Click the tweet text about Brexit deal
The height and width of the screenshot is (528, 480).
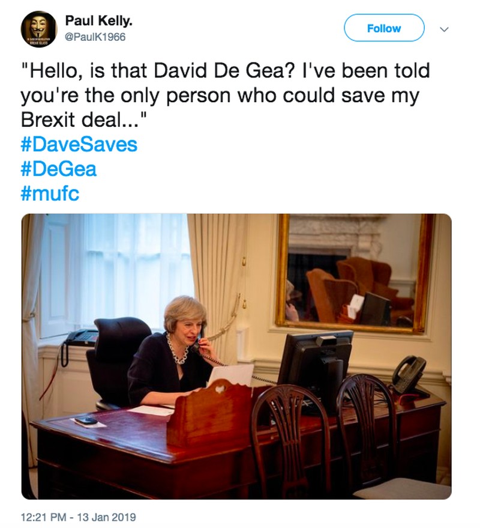point(225,95)
